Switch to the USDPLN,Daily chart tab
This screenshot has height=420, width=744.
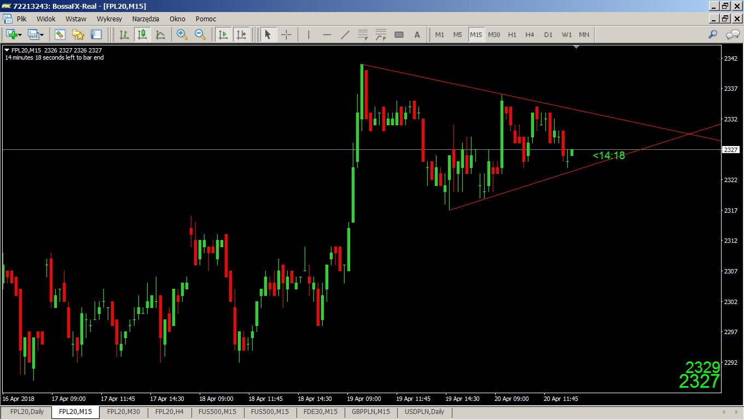(x=424, y=412)
